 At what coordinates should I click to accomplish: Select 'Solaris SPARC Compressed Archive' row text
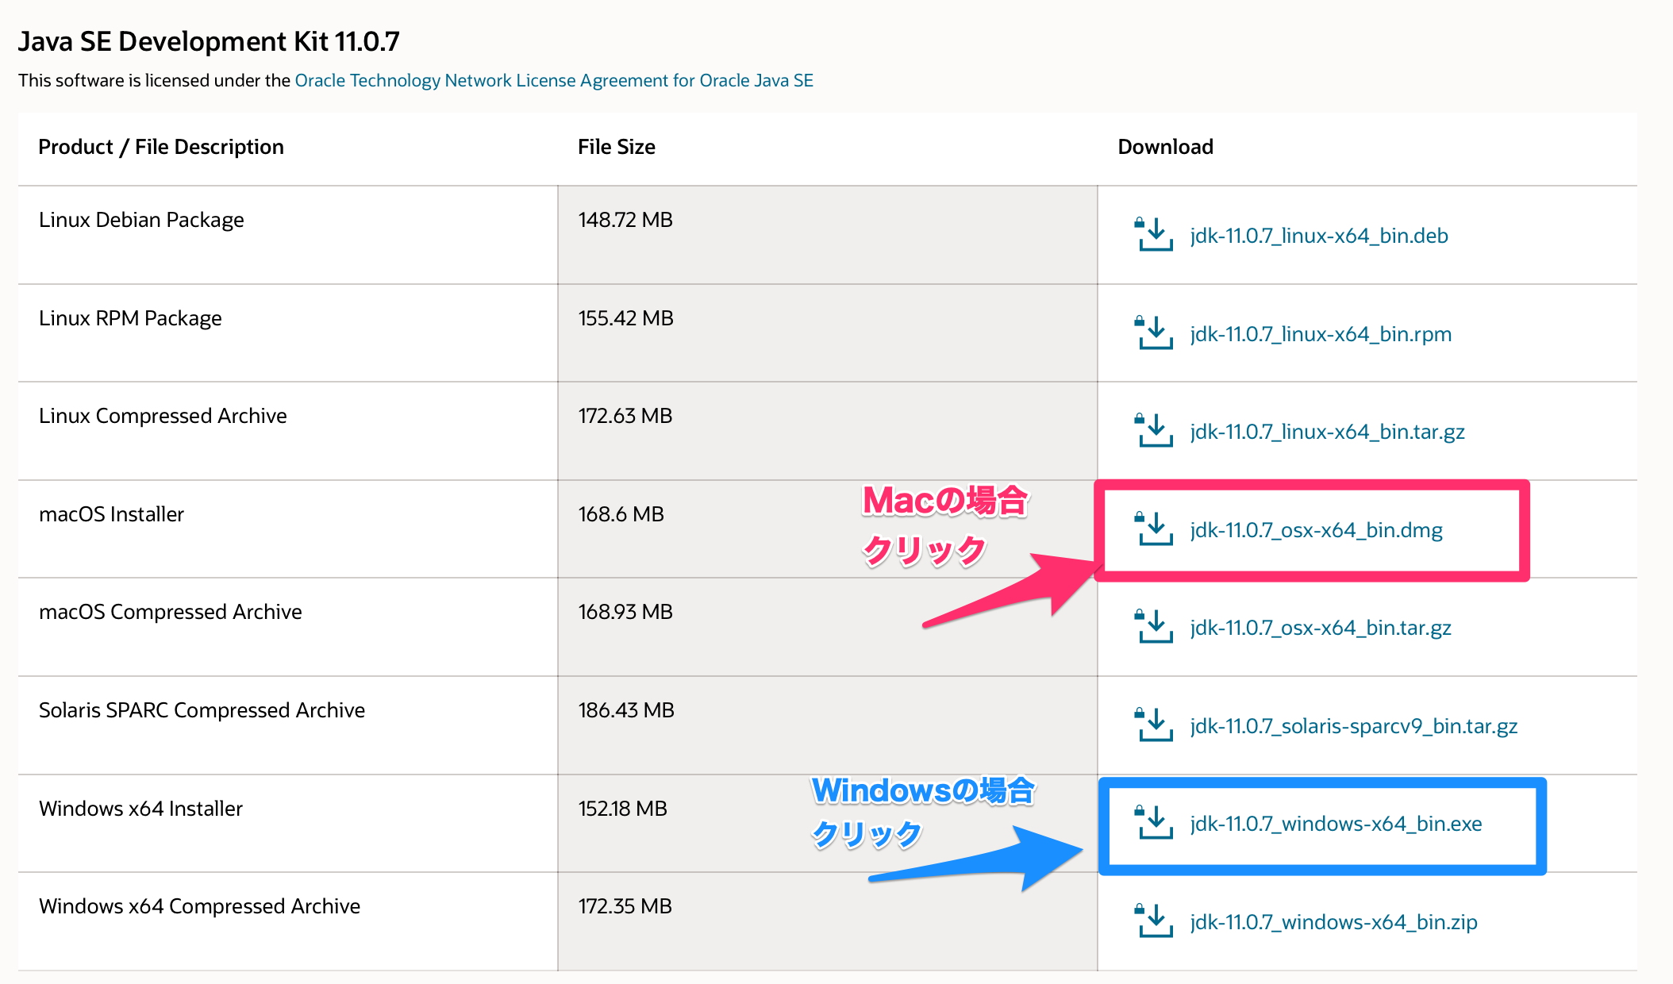202,710
